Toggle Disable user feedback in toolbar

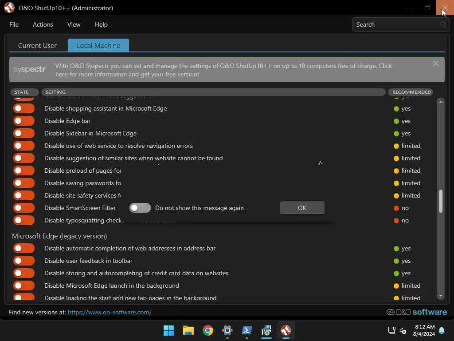(x=24, y=261)
